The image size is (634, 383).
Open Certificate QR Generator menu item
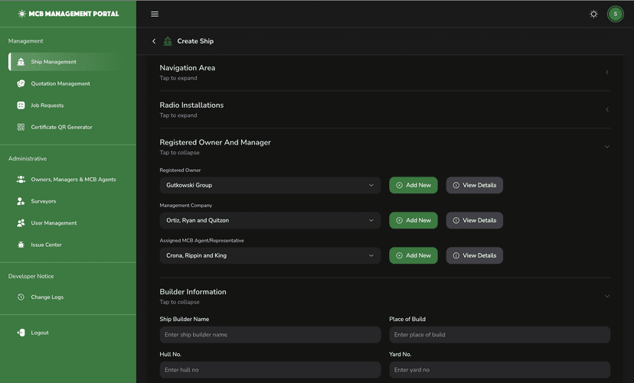point(65,127)
